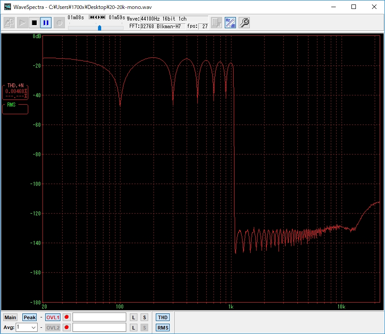Toggle the OVL1 overlay

53,317
